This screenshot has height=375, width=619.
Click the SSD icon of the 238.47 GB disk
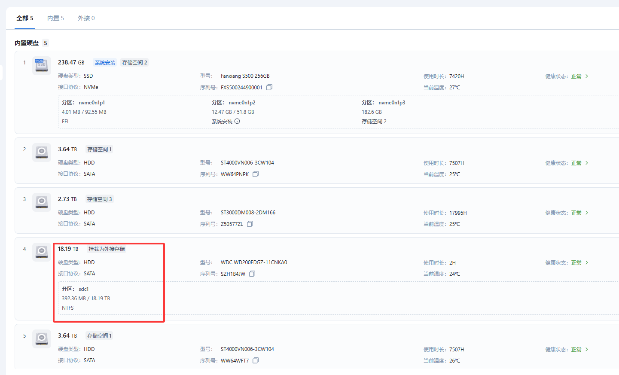pos(42,65)
